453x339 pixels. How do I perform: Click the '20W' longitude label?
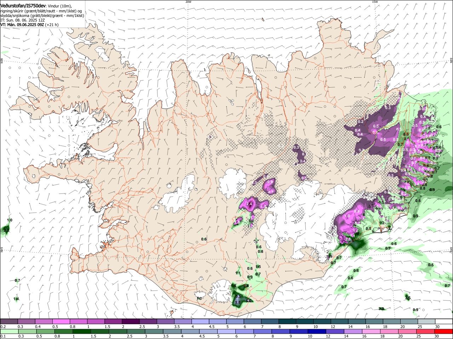(188, 2)
